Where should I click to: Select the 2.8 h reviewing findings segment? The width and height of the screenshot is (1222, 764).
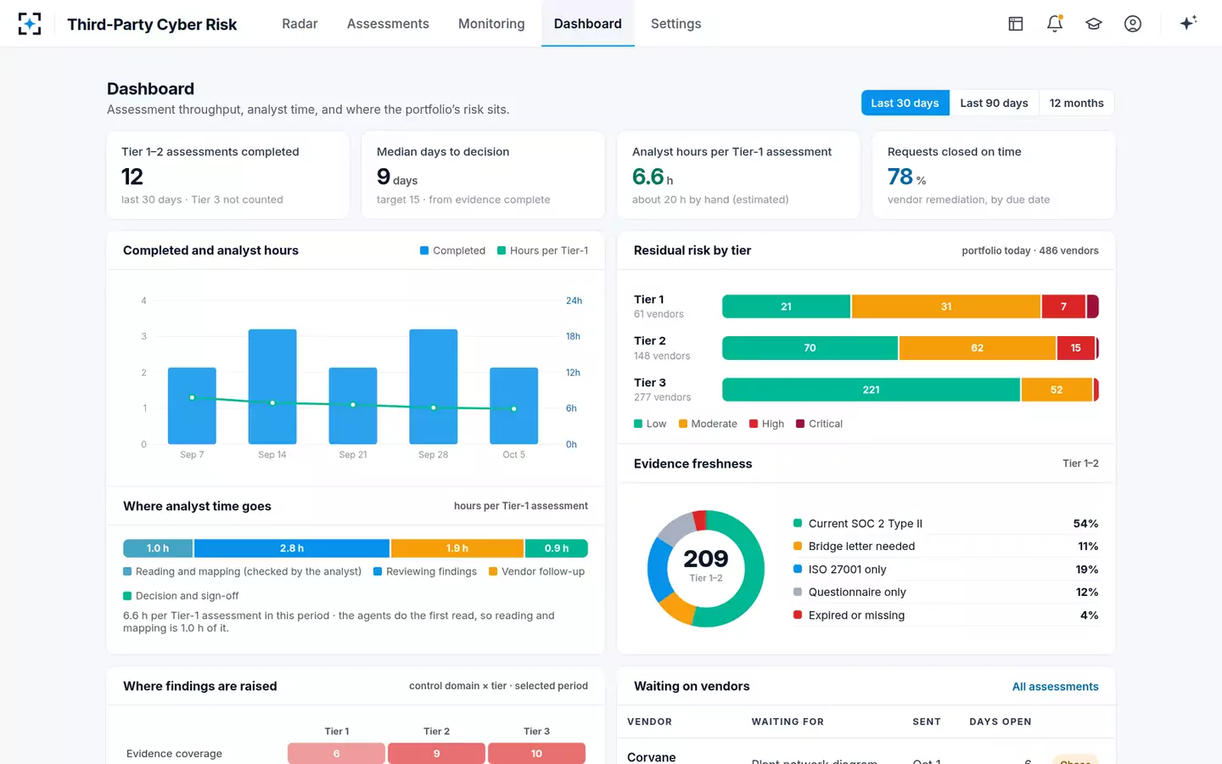[292, 548]
